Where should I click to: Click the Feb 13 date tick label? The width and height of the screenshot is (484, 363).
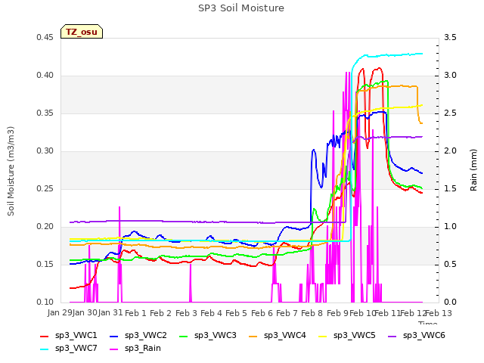point(439,313)
